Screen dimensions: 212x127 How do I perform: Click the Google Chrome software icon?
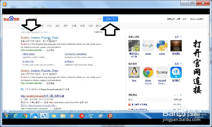[x=148, y=72]
